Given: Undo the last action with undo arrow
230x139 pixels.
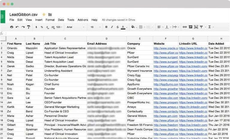Looking at the screenshot, I should click(17, 27).
